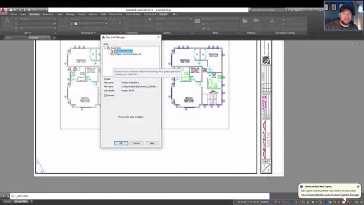Click the Range link details text
364x205 pixels.
127,91
